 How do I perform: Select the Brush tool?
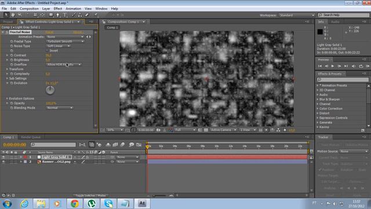tap(74, 15)
